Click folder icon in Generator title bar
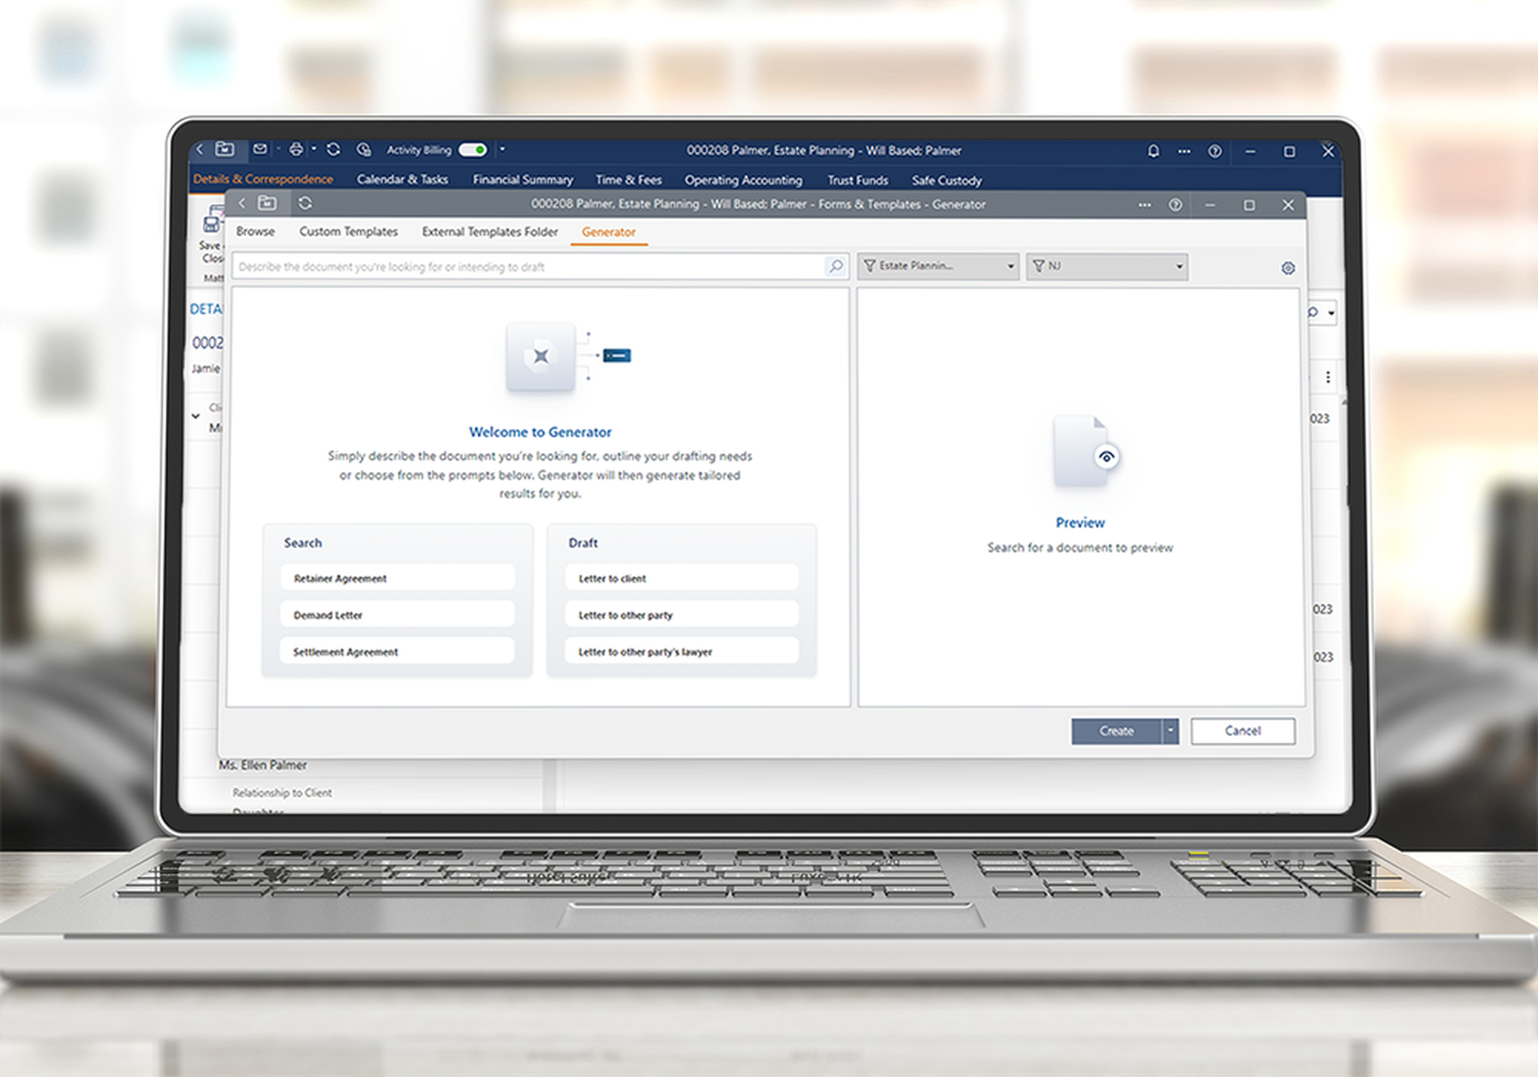This screenshot has height=1077, width=1538. tap(267, 203)
